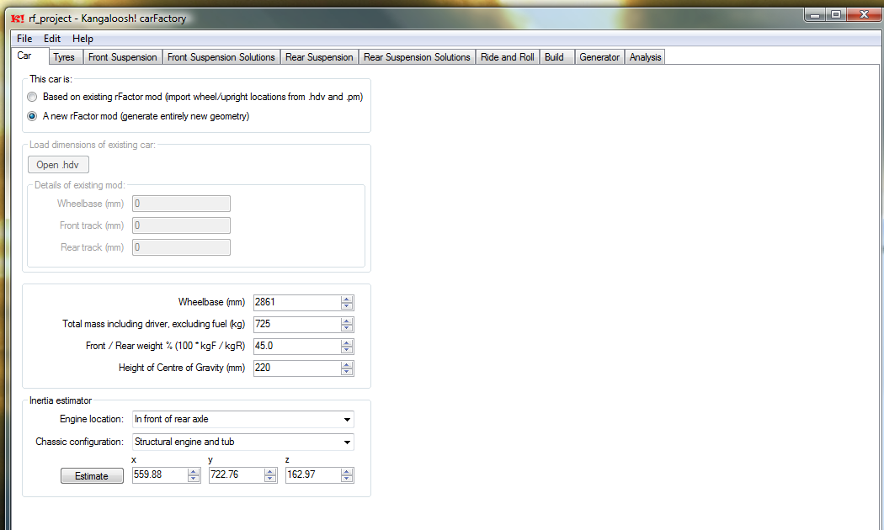Open the Help menu
The height and width of the screenshot is (530, 884).
83,39
